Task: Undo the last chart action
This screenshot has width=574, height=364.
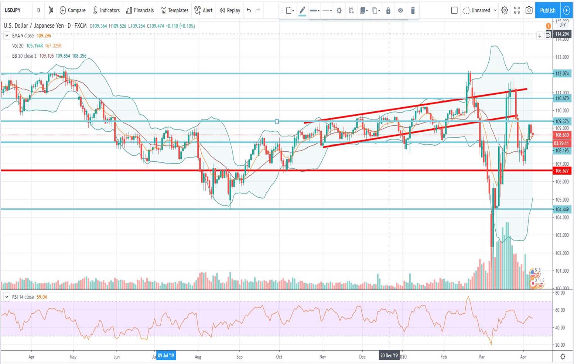Action: pyautogui.click(x=249, y=10)
